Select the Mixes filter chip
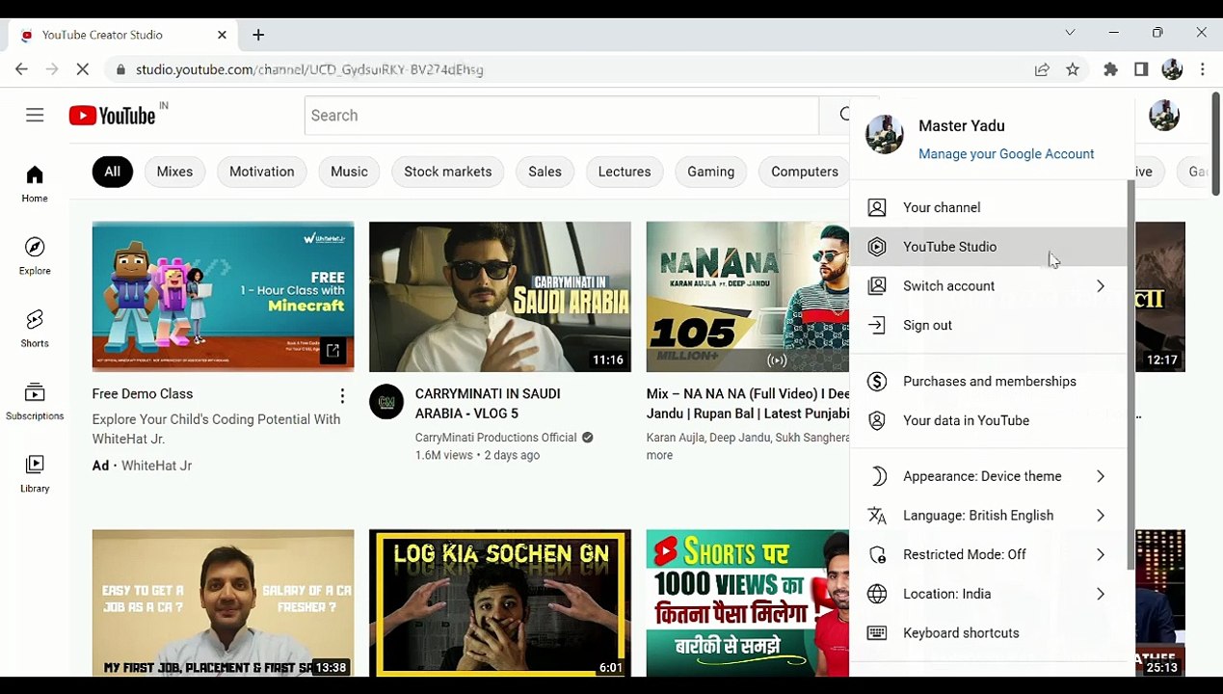 (x=174, y=172)
